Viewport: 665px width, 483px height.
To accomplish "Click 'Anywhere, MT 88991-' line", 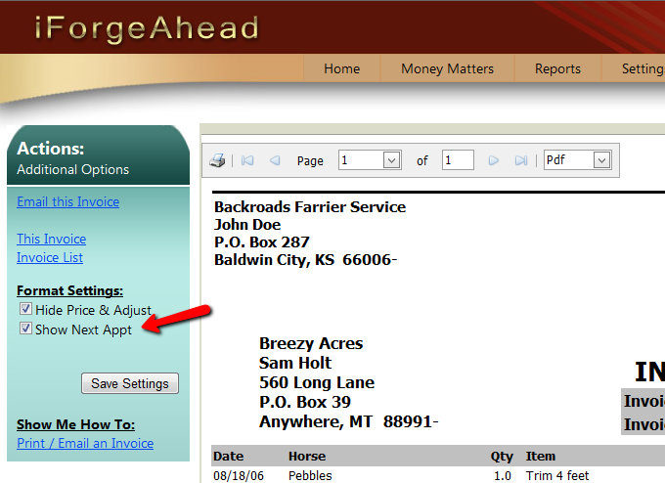I will tap(348, 422).
